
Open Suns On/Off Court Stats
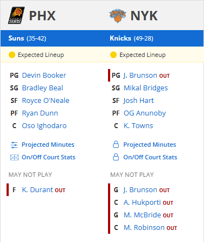tap(49, 157)
